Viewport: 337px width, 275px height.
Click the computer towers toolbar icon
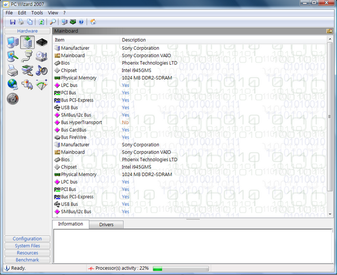[x=64, y=22]
